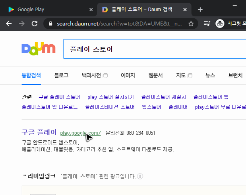
Task: Click related search 플레이스테이션 스토어
Action: click(x=110, y=107)
